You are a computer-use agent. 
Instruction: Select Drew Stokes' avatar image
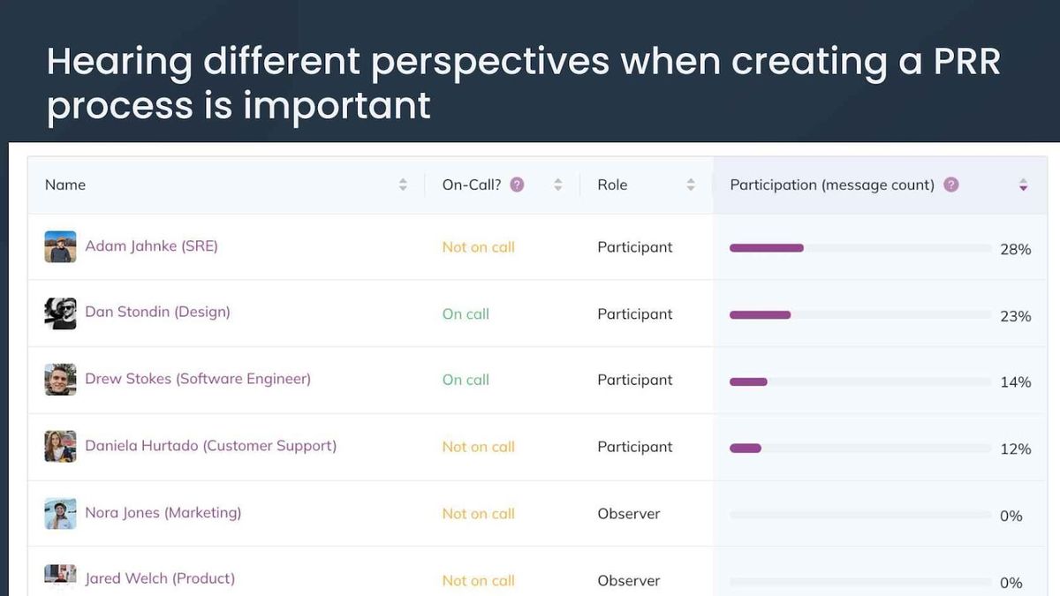point(60,380)
